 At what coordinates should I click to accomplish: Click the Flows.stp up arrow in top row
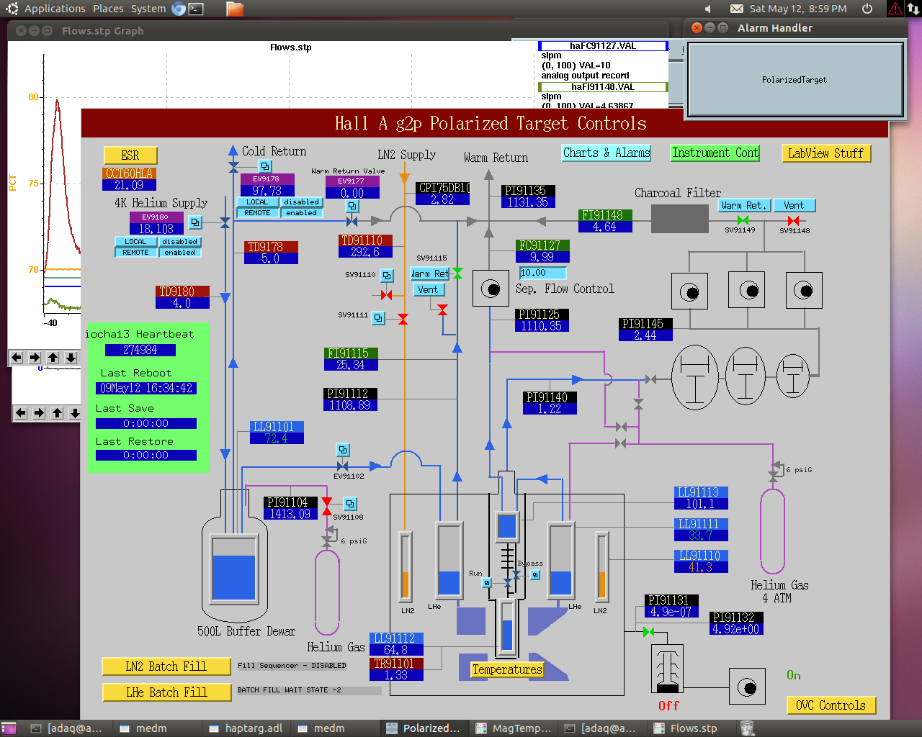(x=53, y=358)
